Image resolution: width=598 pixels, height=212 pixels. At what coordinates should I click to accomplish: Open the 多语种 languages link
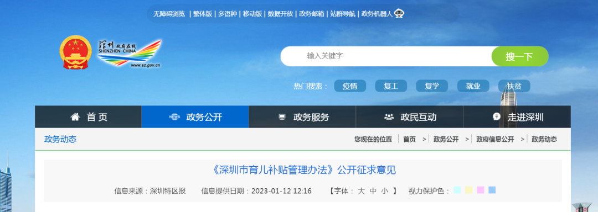[228, 14]
